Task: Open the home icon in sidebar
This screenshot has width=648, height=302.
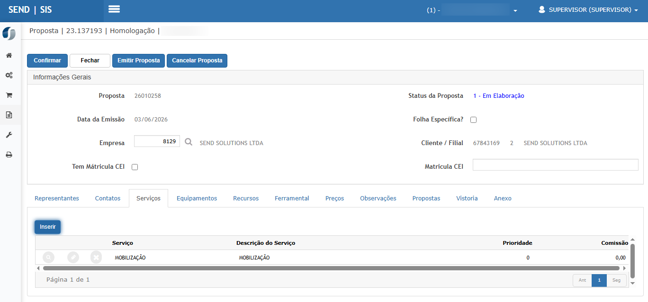Action: 9,55
